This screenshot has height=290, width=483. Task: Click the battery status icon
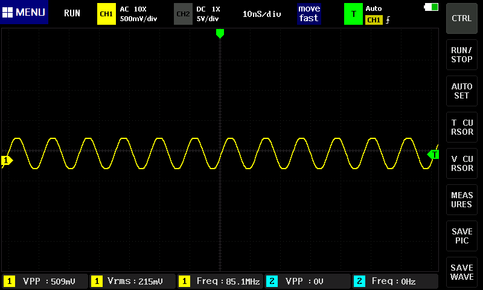click(x=432, y=7)
